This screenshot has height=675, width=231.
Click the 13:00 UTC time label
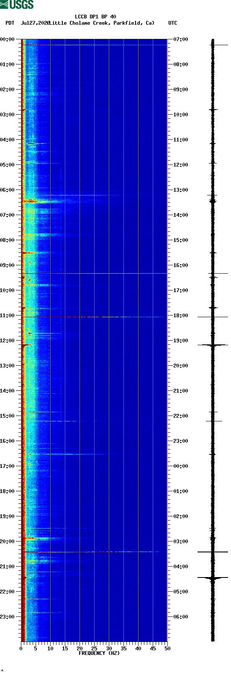point(181,190)
